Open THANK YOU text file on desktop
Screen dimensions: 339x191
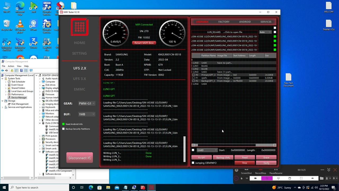(329, 25)
